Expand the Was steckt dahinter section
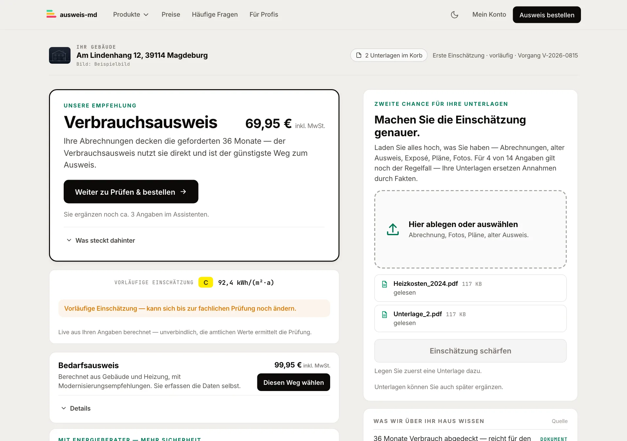This screenshot has width=627, height=441. (x=101, y=240)
